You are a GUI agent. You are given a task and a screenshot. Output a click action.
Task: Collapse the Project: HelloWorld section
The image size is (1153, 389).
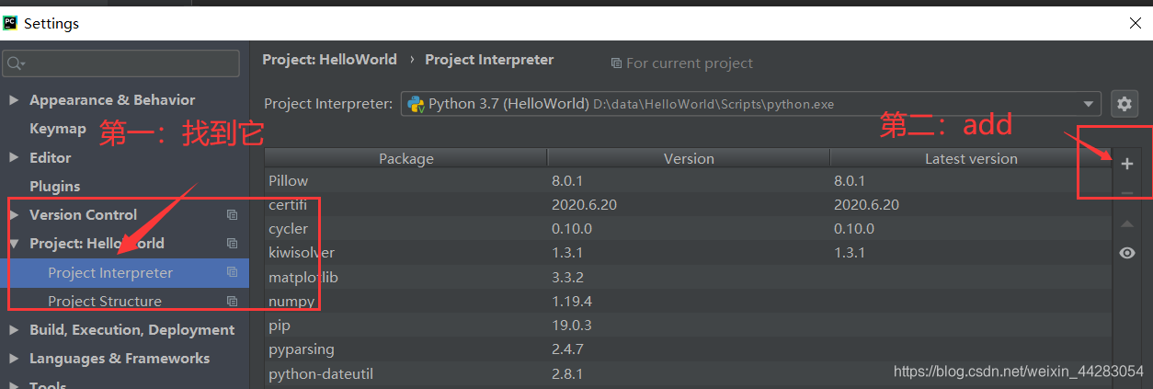13,244
